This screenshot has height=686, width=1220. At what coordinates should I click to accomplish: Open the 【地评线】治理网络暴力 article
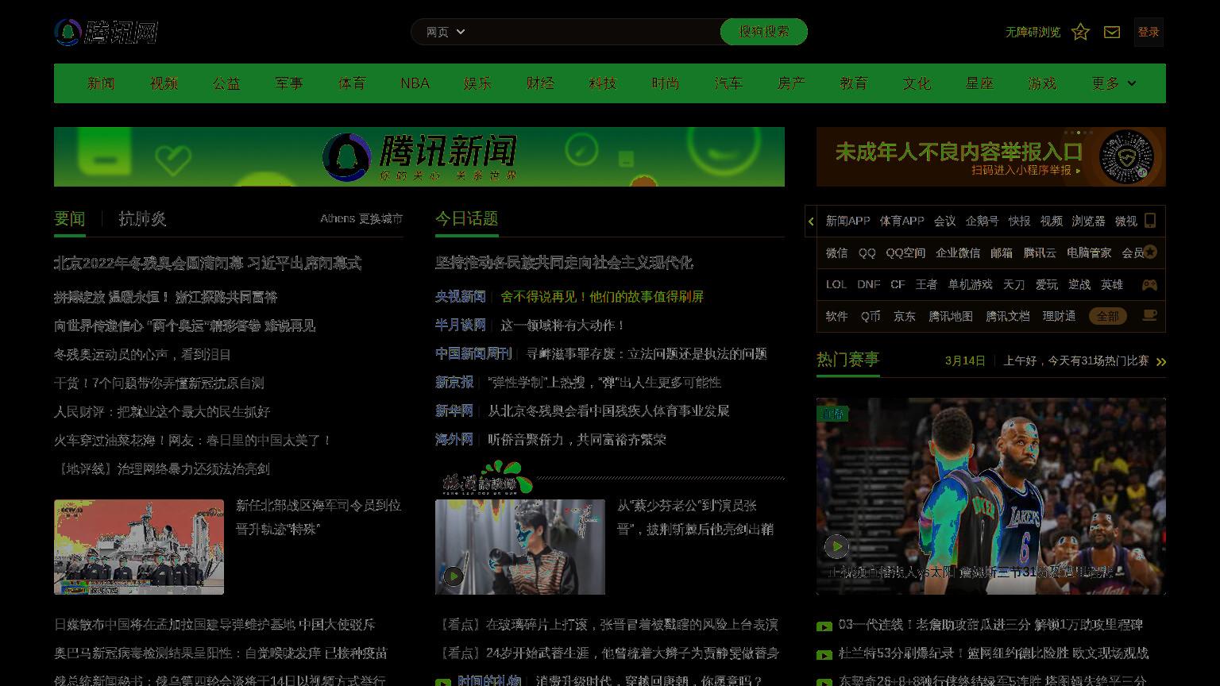coord(162,468)
